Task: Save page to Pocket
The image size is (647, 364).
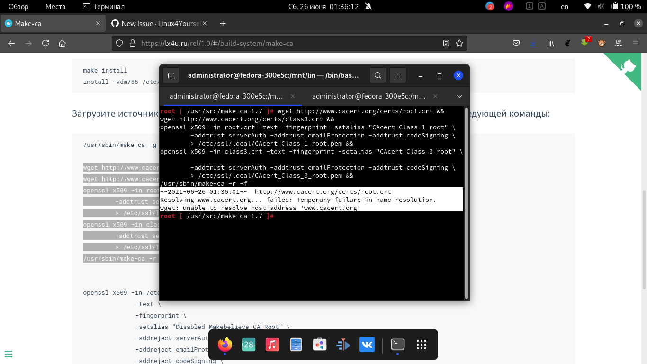Action: [517, 43]
